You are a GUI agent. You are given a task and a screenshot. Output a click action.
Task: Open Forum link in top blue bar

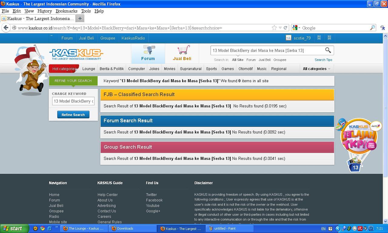pos(67,38)
